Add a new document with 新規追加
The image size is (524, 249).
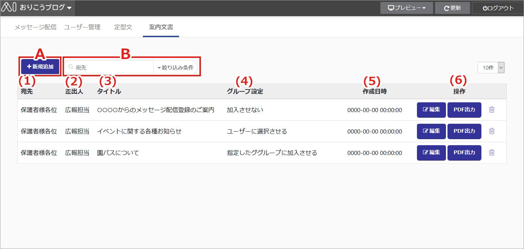[40, 67]
